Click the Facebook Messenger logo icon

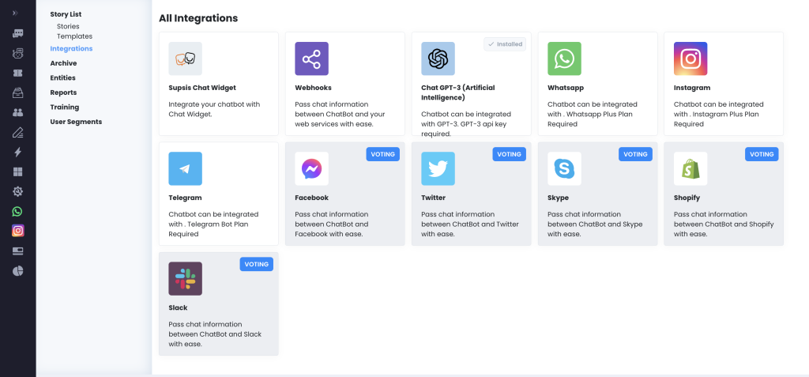pyautogui.click(x=311, y=168)
